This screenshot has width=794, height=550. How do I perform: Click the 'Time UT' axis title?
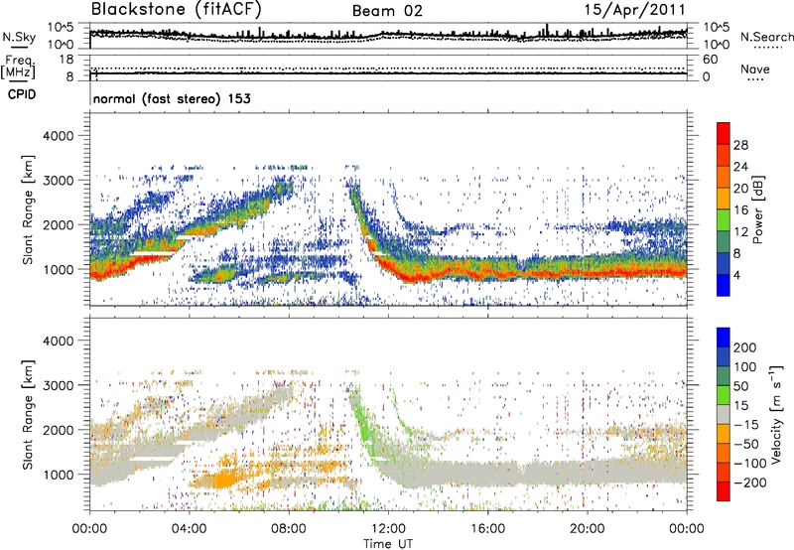388,543
